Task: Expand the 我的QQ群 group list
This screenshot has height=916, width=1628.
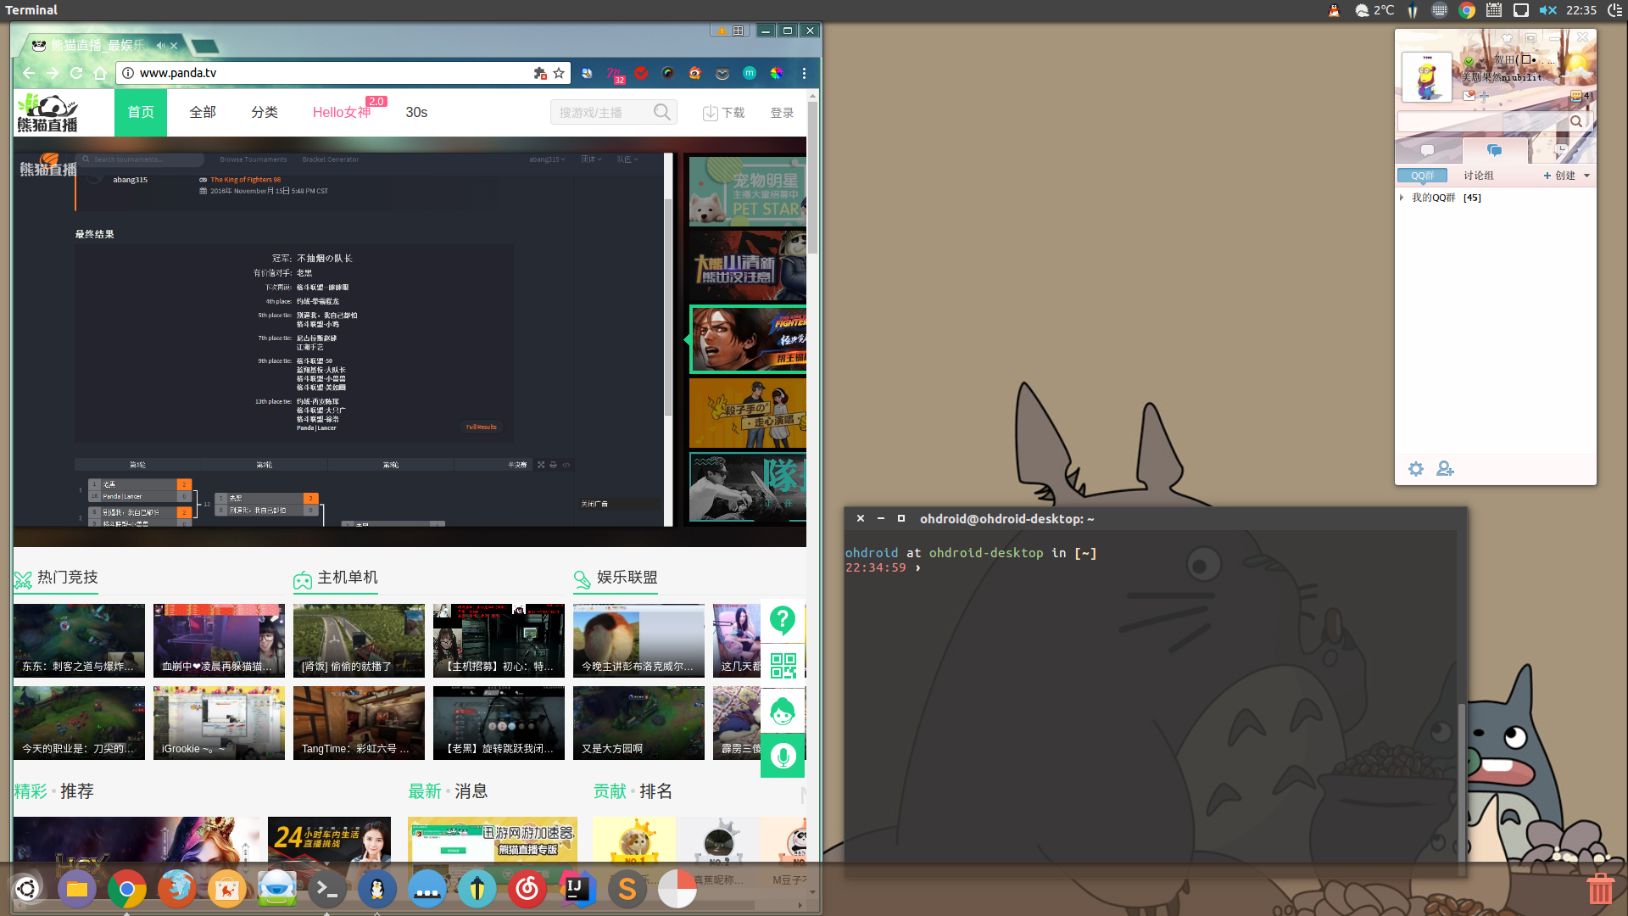Action: [x=1402, y=198]
